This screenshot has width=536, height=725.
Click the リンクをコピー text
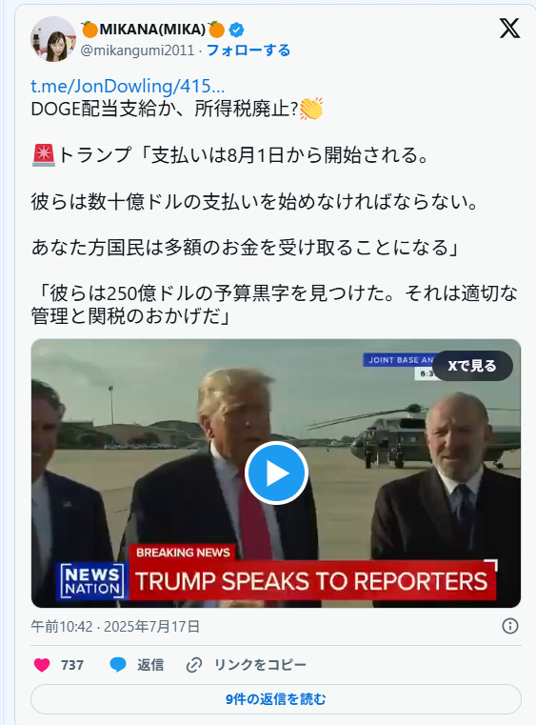pos(260,665)
